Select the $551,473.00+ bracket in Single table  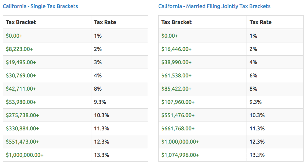click(x=22, y=142)
